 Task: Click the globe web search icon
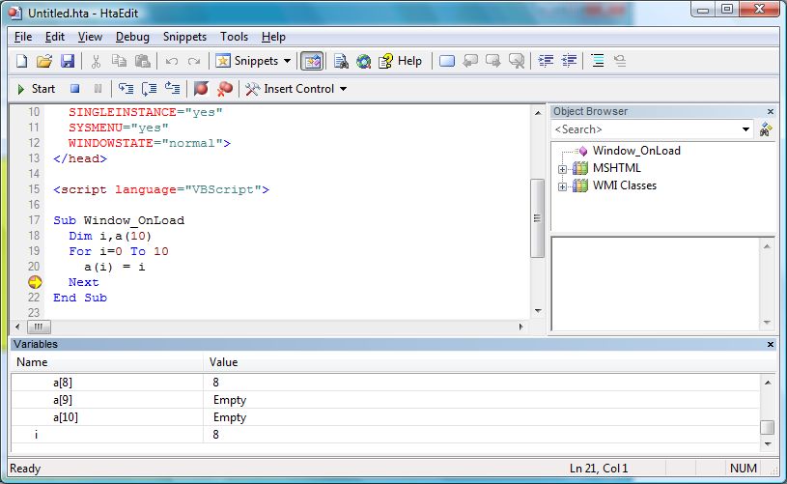[363, 61]
